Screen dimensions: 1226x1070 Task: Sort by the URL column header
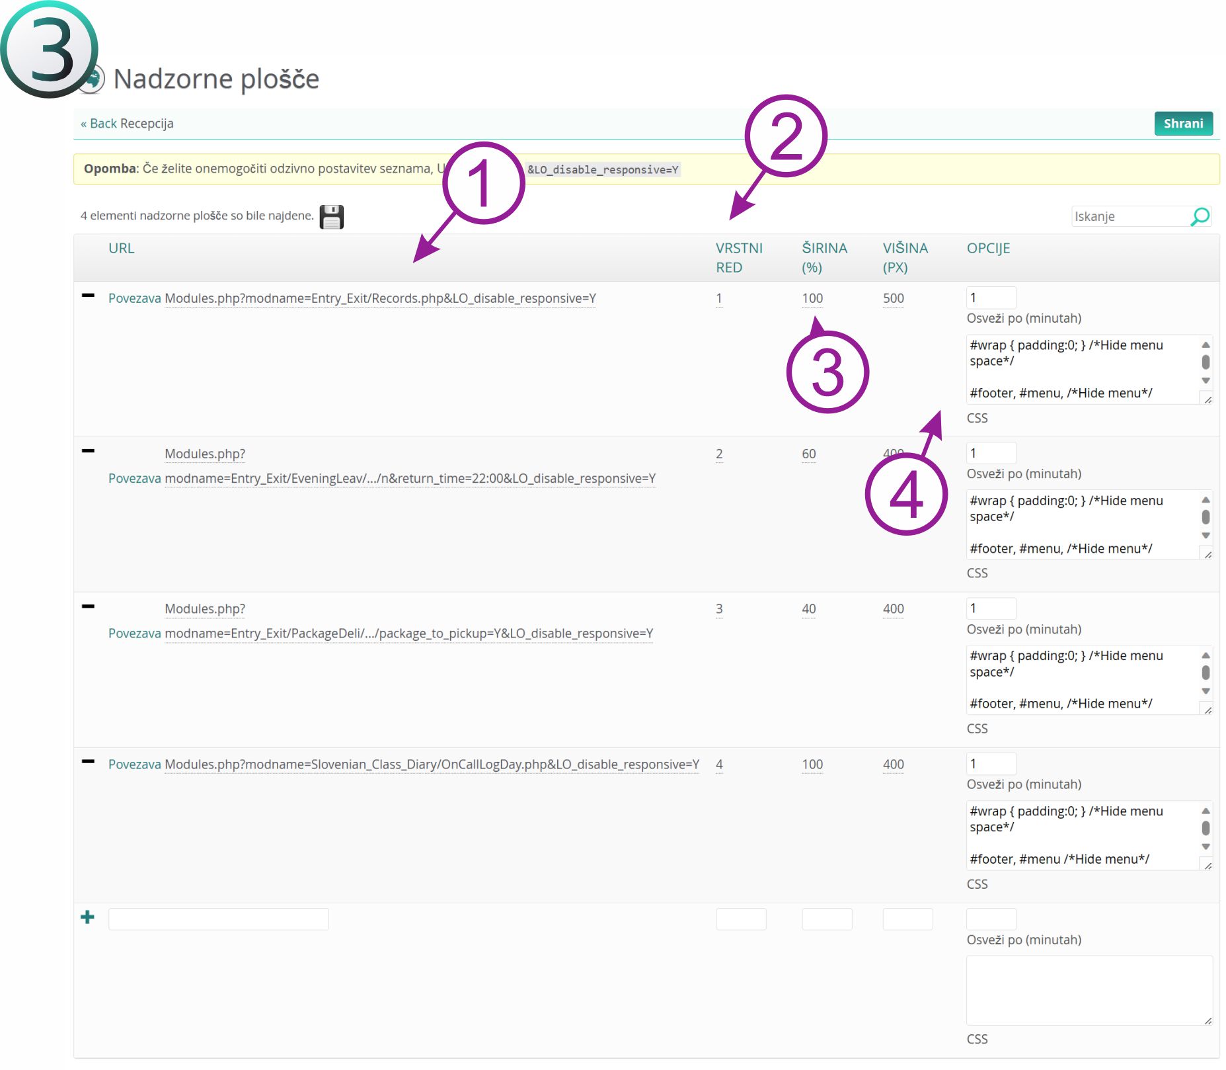[x=121, y=249]
